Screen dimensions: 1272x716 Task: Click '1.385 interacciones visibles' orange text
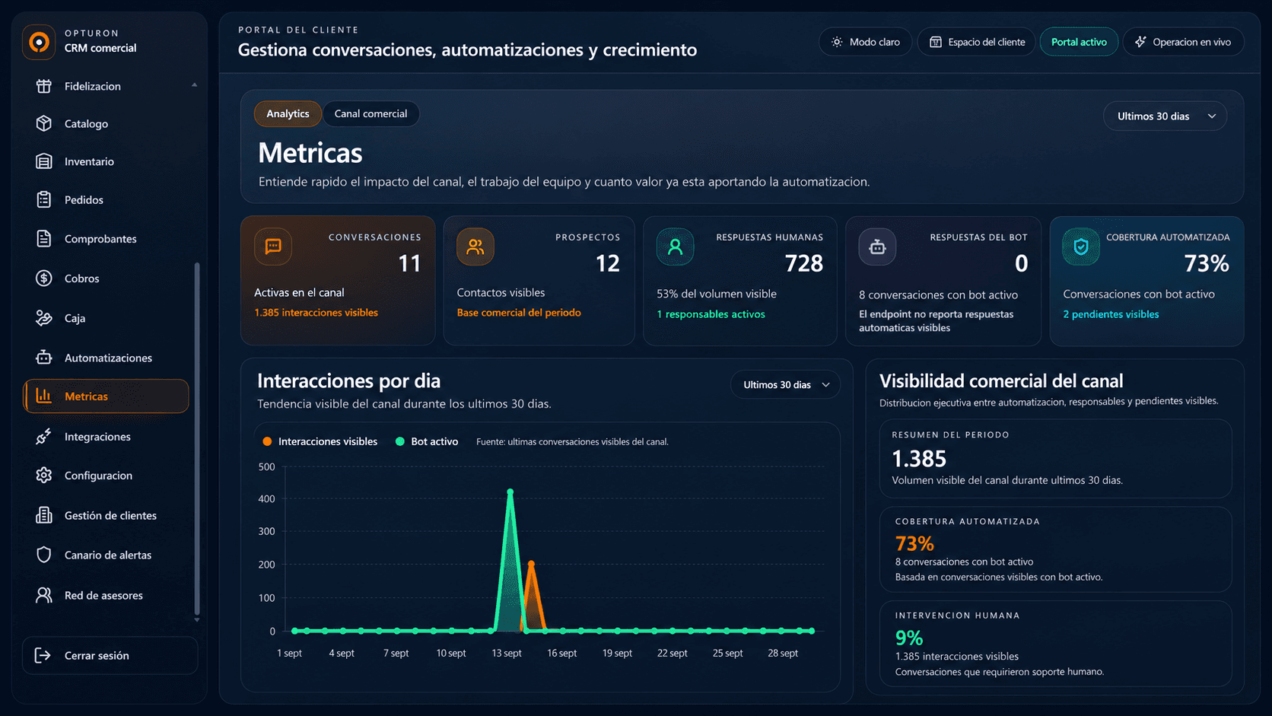tap(316, 313)
